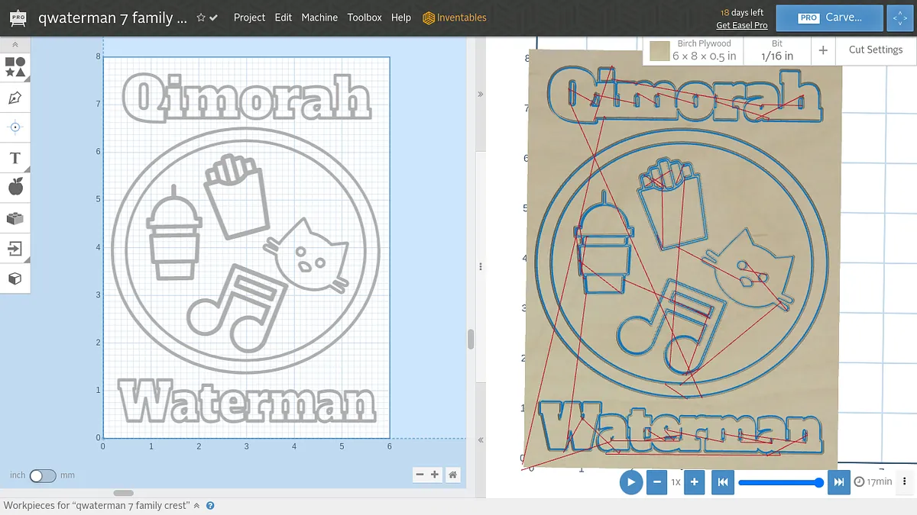The image size is (917, 515).
Task: Open the preview three-dot options menu
Action: [905, 481]
